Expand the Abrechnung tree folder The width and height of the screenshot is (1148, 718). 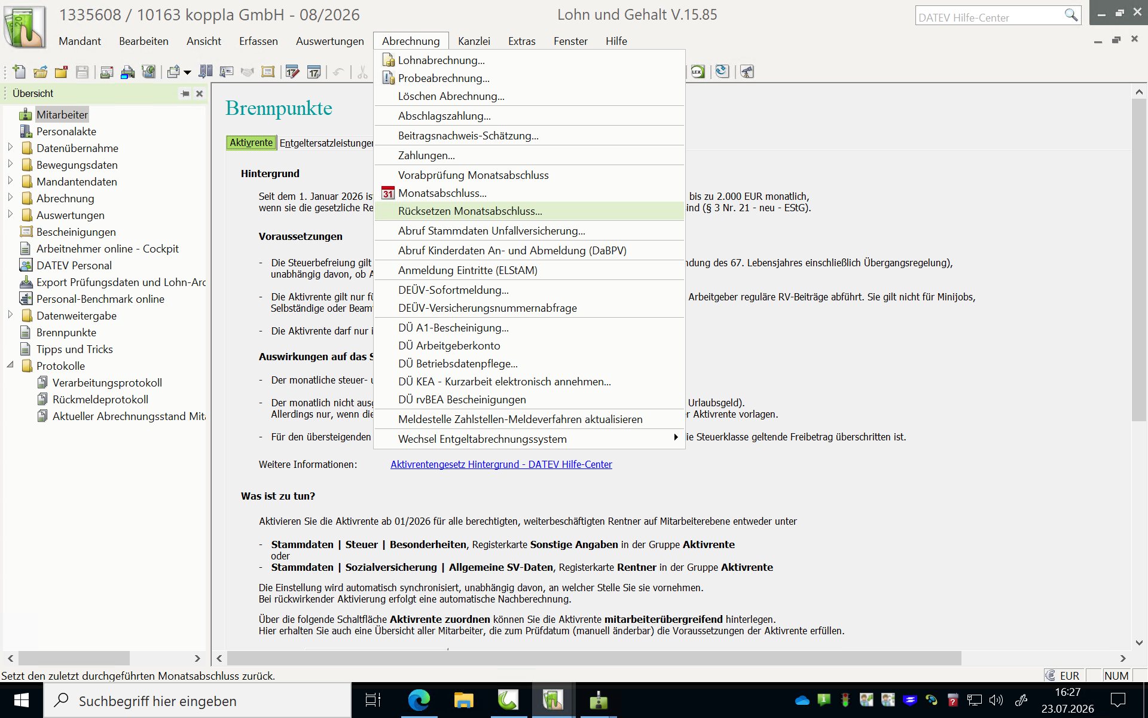pos(10,197)
